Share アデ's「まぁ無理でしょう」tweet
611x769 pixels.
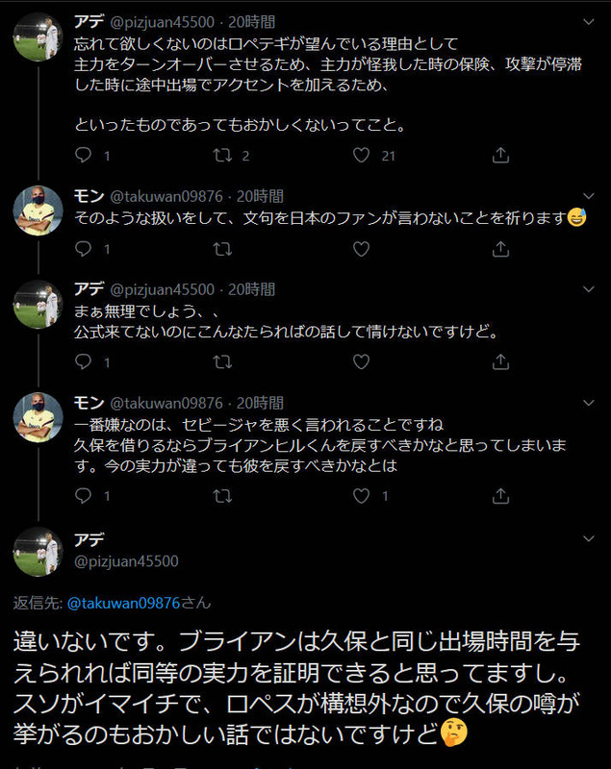coord(499,362)
